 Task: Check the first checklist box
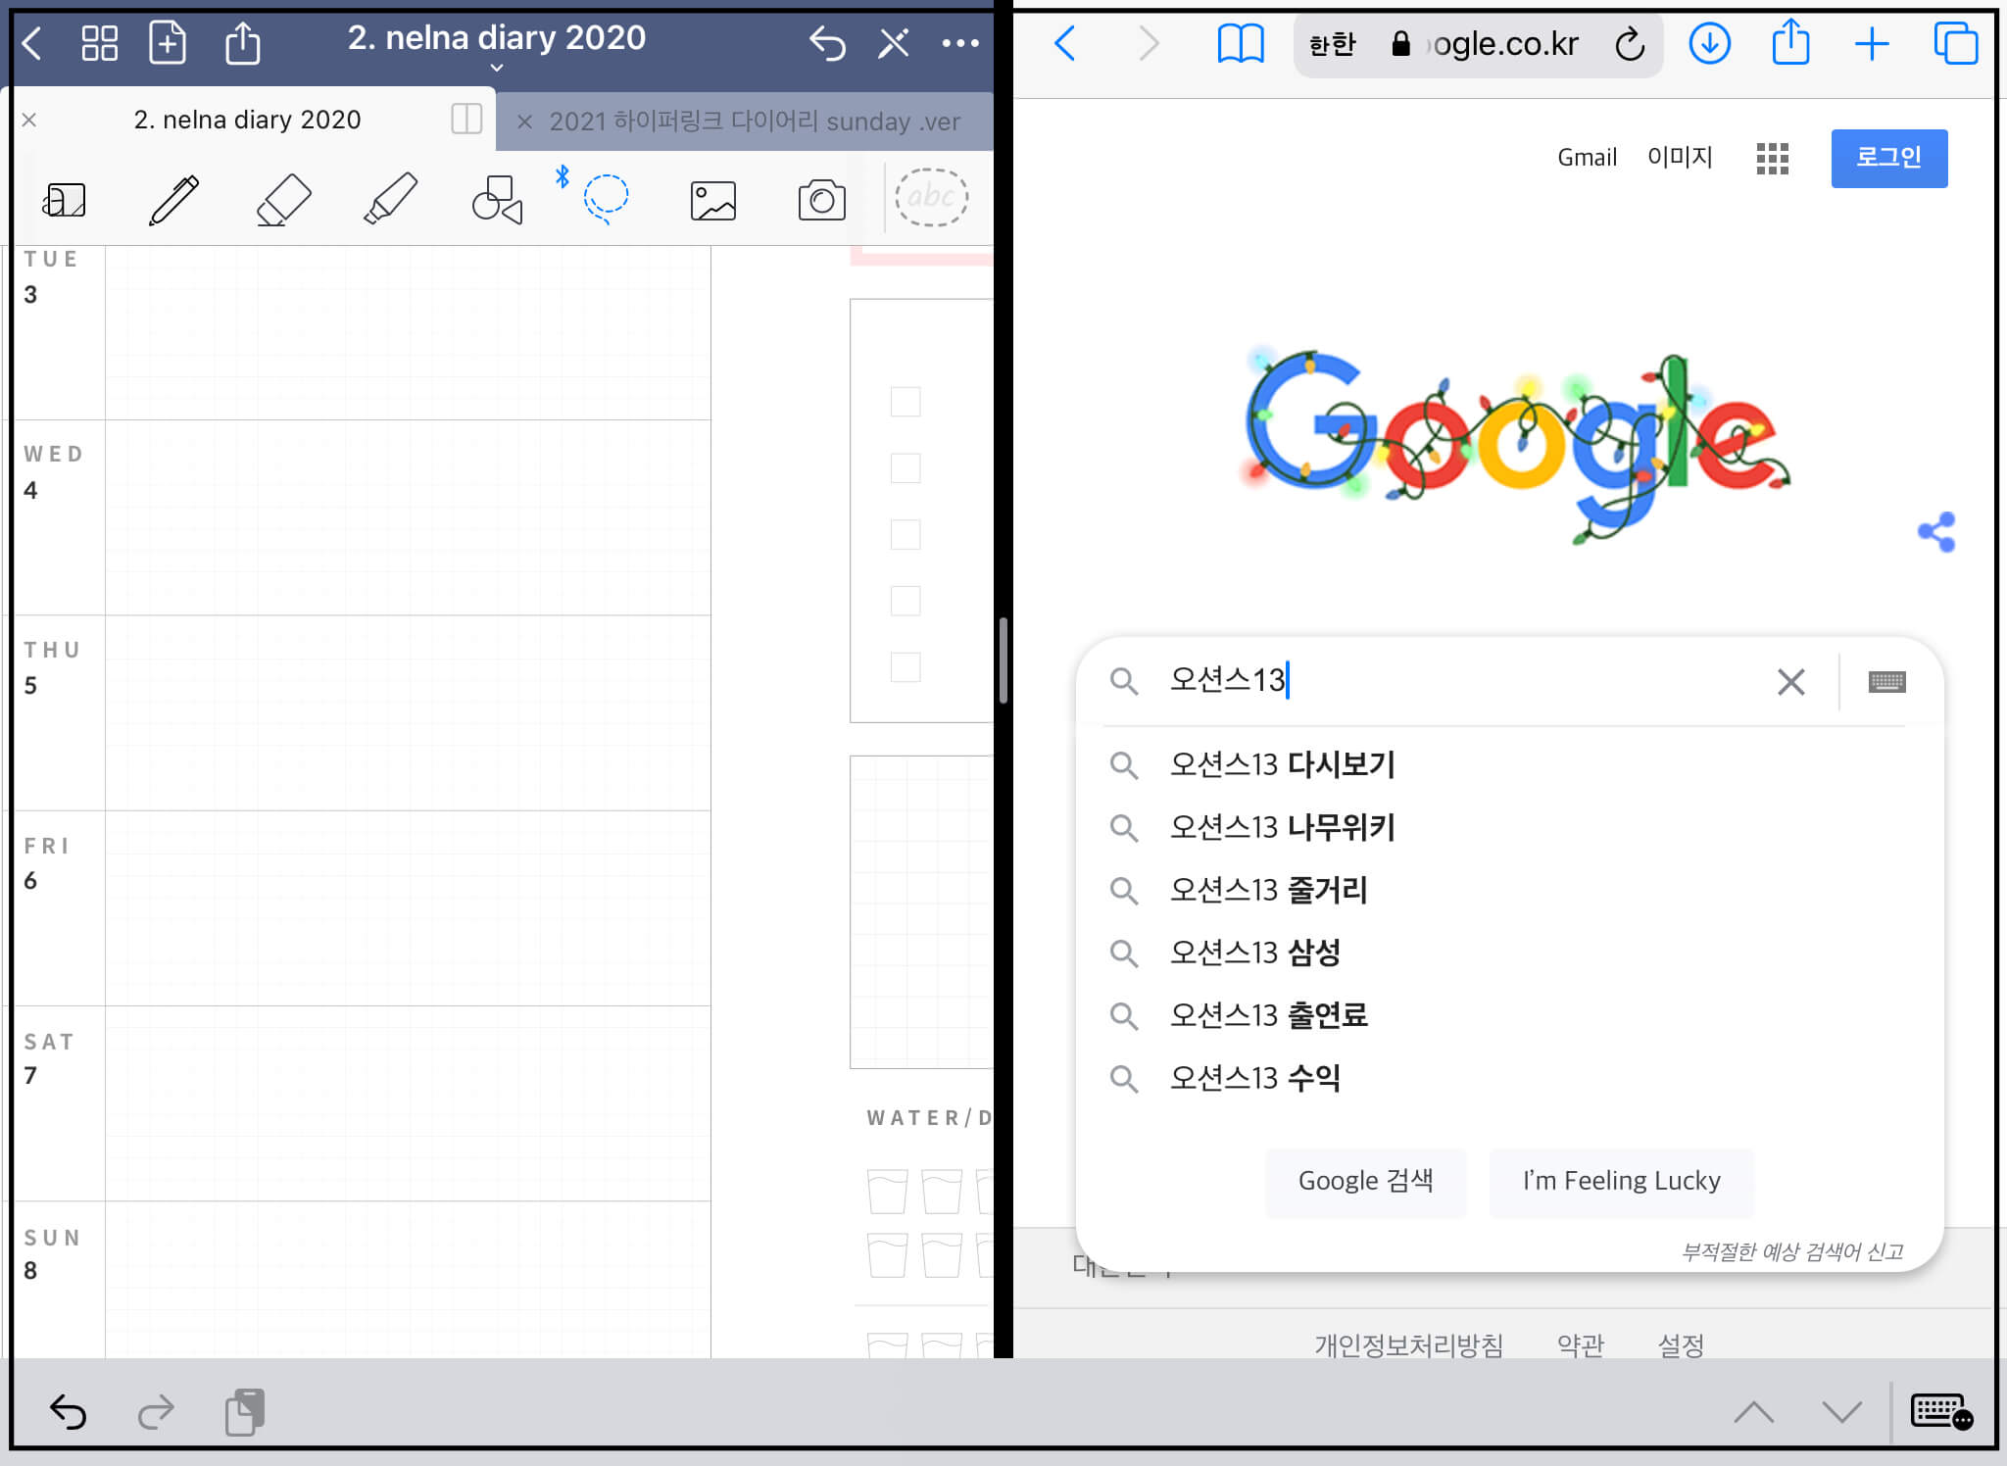click(x=905, y=402)
